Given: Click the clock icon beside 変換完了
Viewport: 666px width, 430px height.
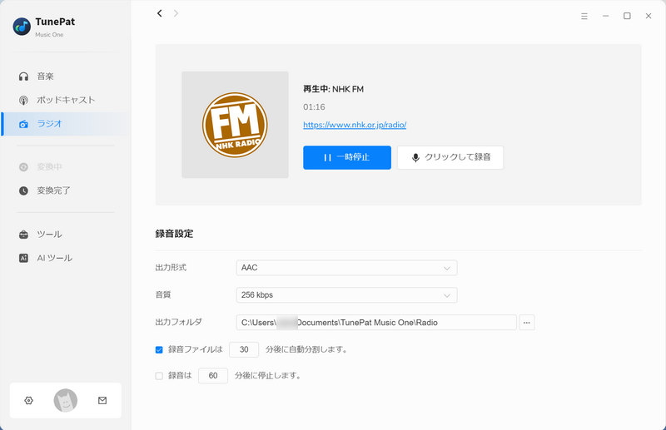Looking at the screenshot, I should pos(24,190).
